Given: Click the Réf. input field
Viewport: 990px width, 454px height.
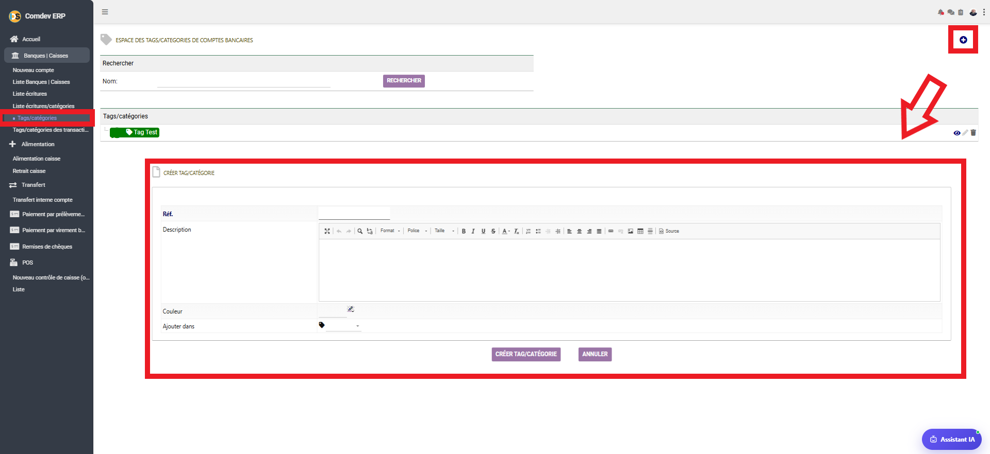Looking at the screenshot, I should point(354,214).
